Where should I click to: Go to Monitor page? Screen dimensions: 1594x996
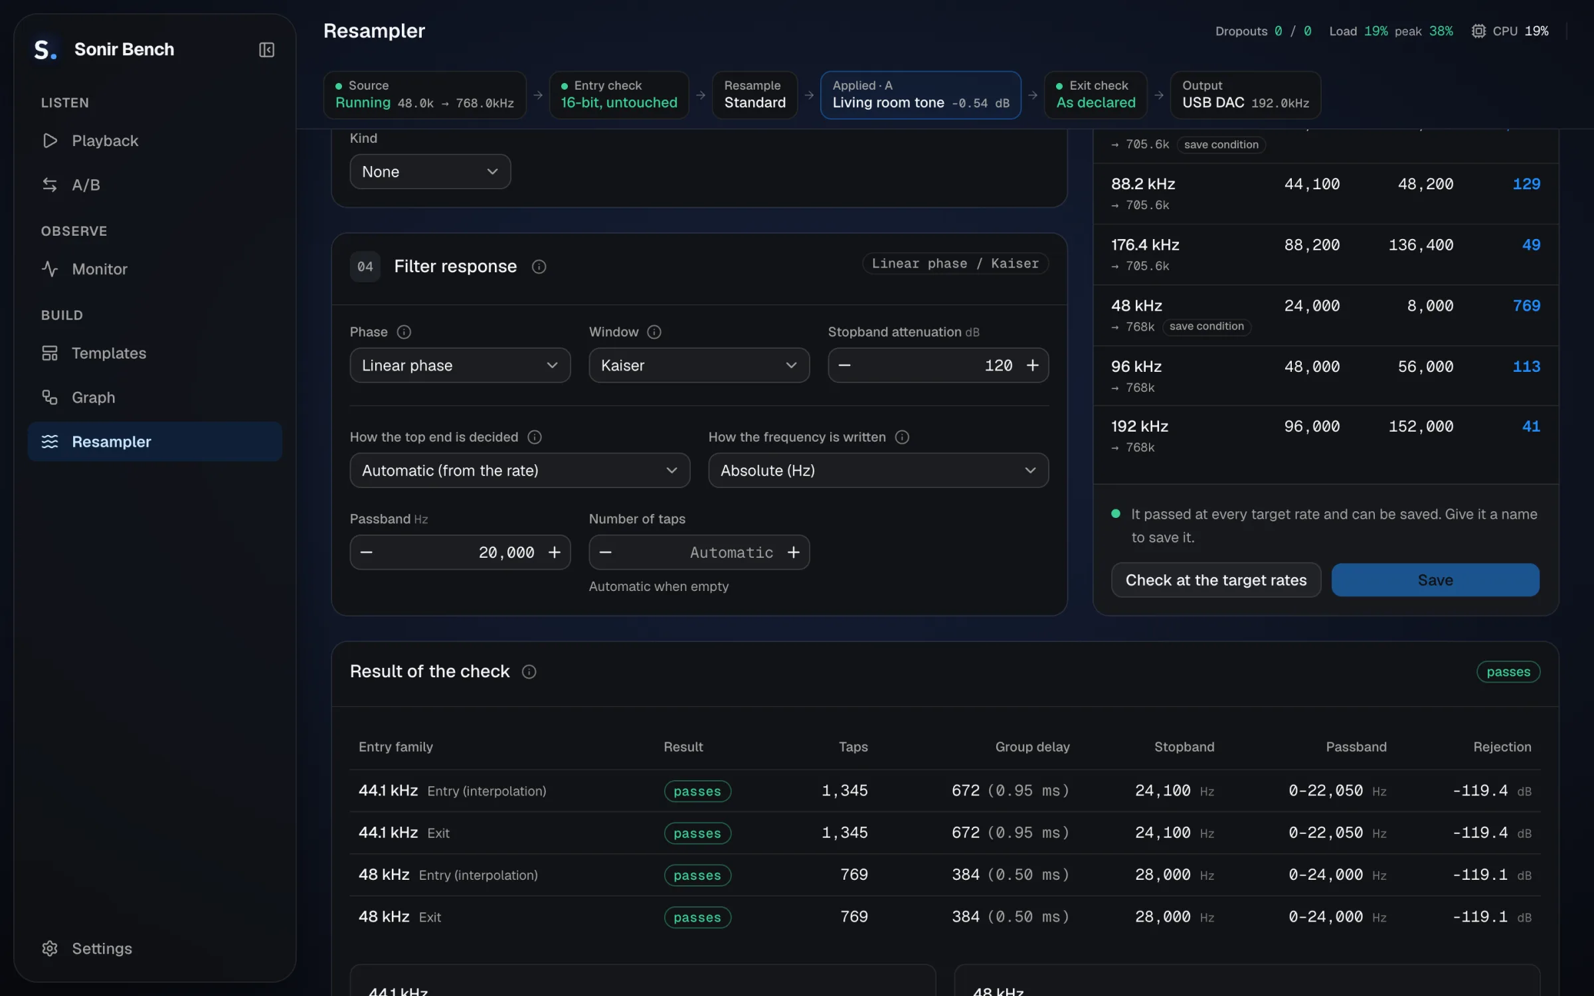[155, 269]
